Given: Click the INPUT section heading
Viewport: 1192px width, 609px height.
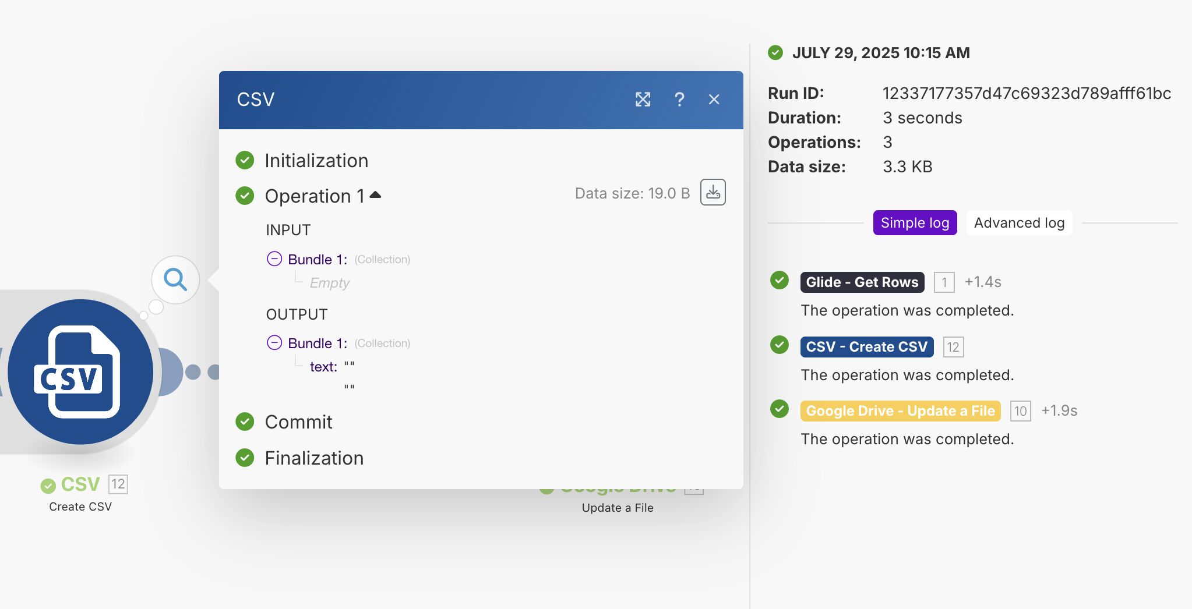Looking at the screenshot, I should 288,230.
